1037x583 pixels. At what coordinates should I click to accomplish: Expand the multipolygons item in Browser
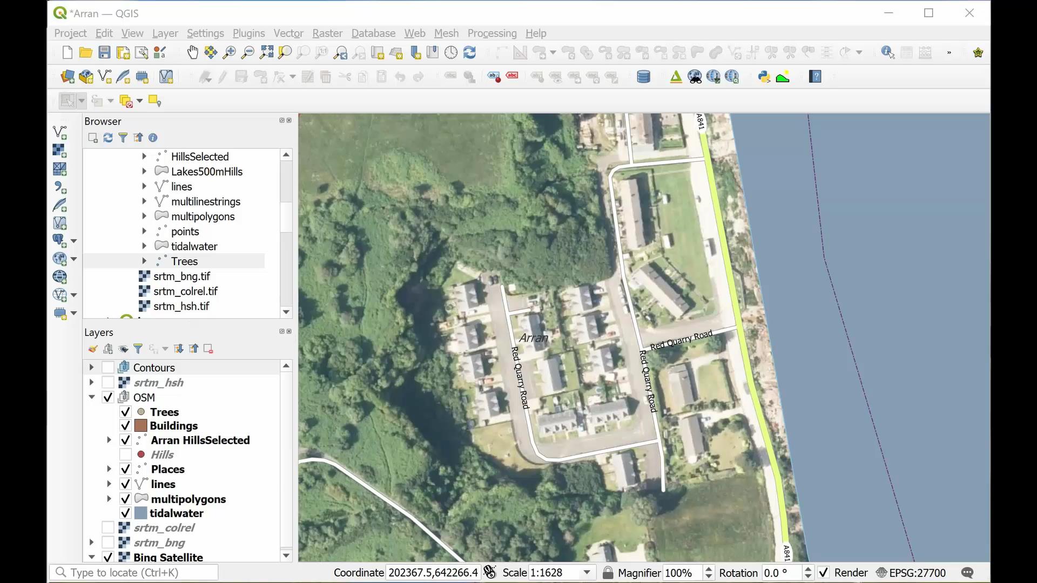(144, 216)
